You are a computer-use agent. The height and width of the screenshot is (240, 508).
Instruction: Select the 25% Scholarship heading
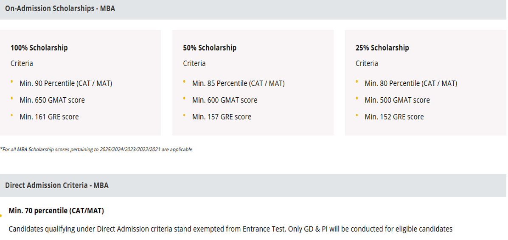[x=382, y=48]
